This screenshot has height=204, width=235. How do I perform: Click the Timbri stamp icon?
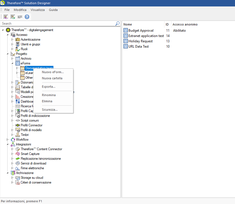18,135
